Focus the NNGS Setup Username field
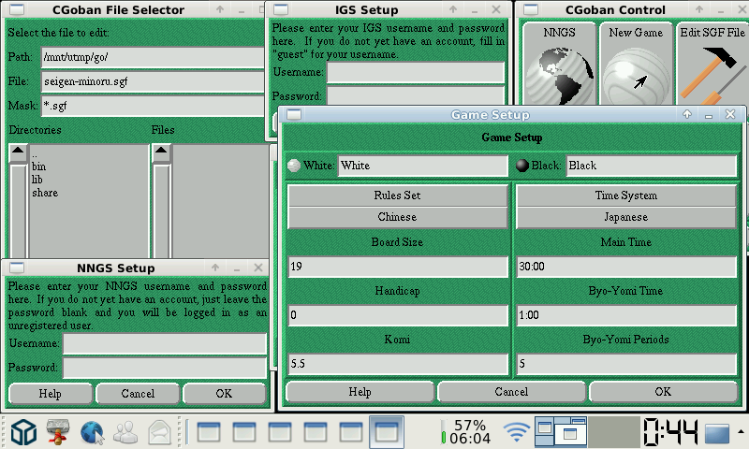 (165, 343)
